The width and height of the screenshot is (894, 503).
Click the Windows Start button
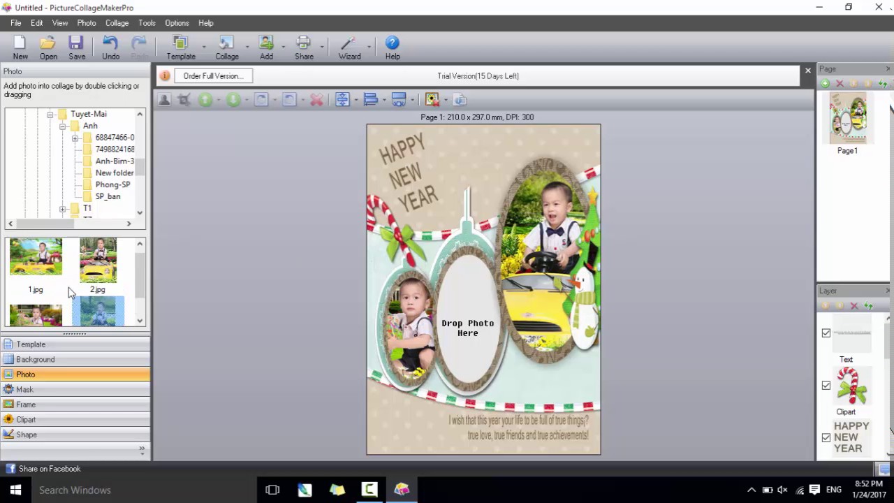pos(15,490)
